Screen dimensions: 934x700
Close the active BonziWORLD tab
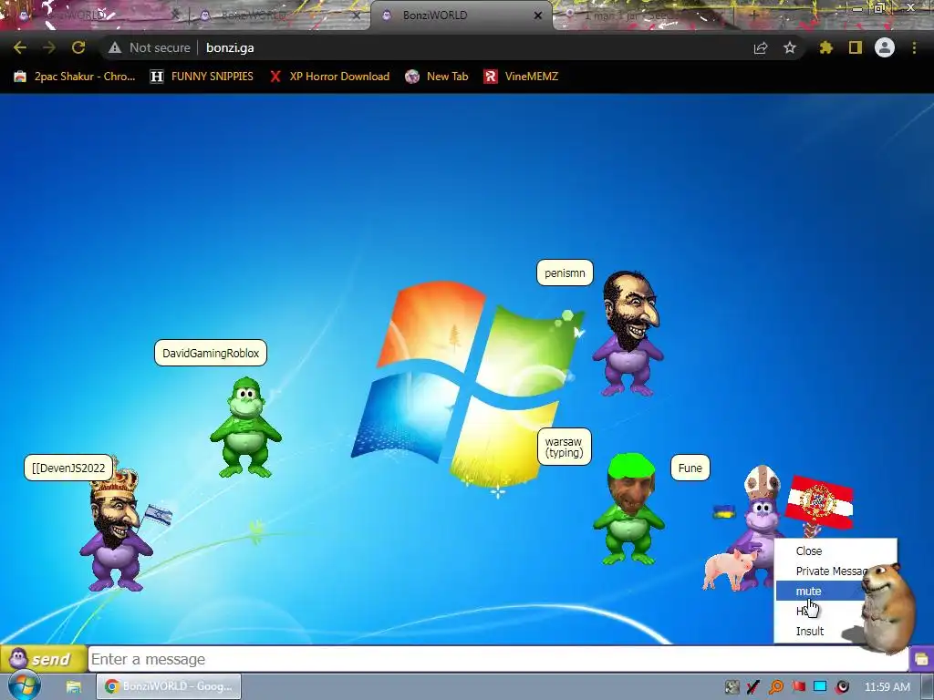[x=538, y=15]
